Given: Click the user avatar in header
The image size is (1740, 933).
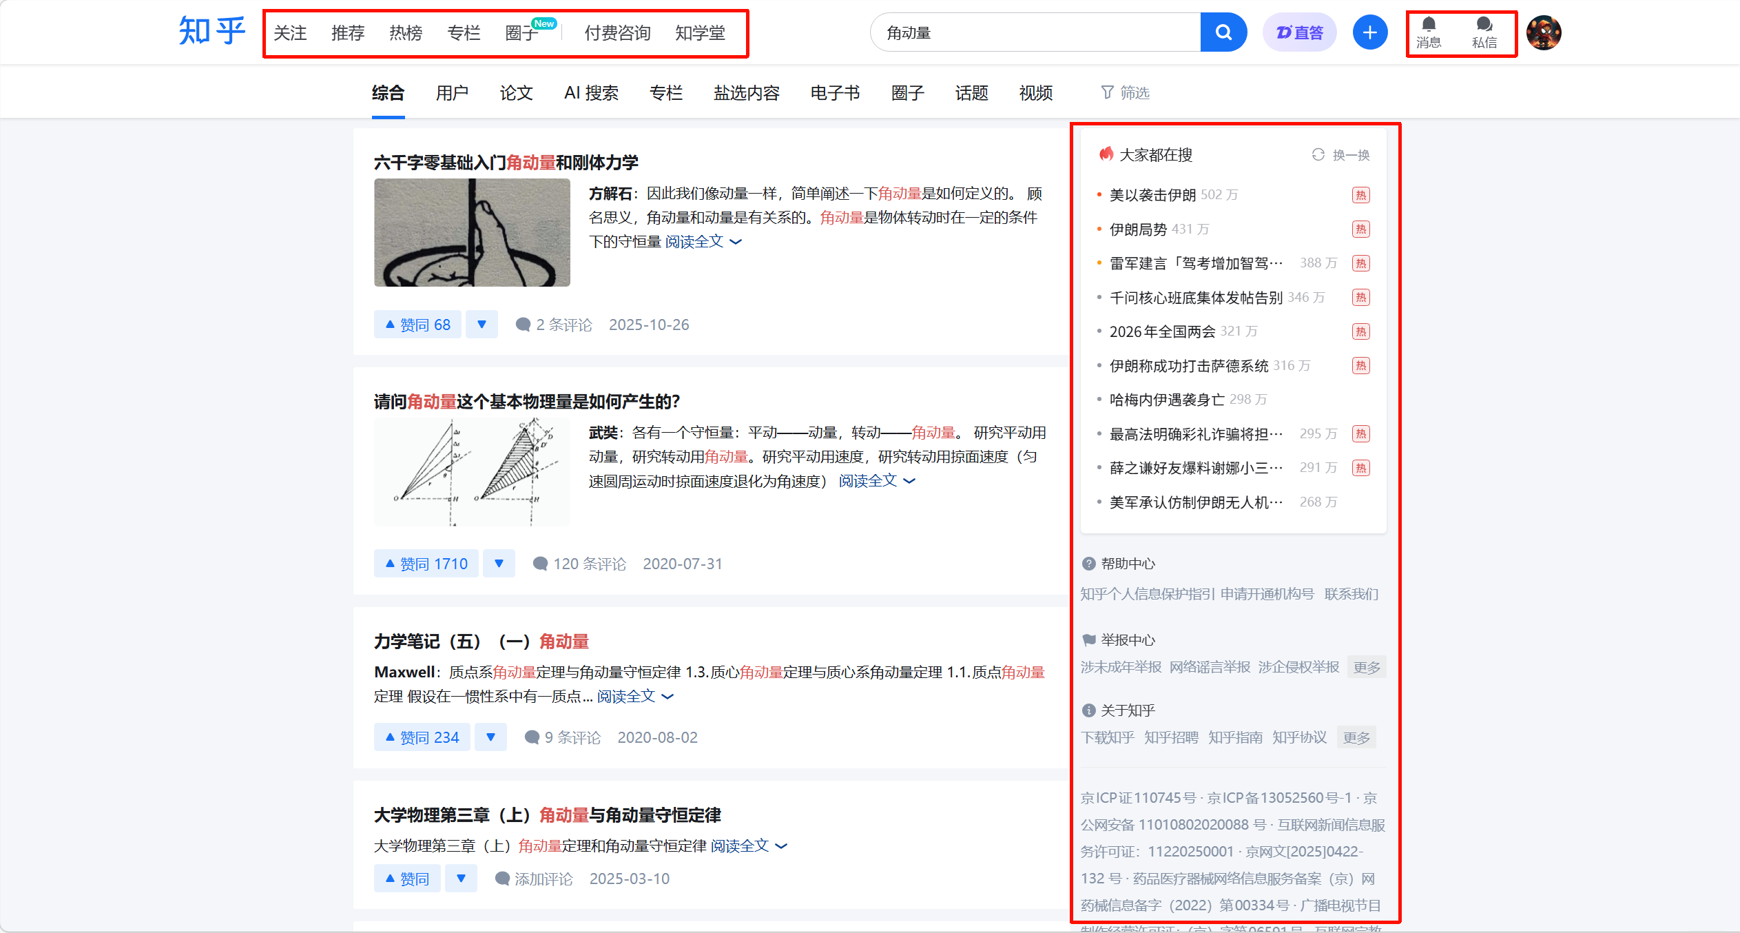Looking at the screenshot, I should [1543, 32].
